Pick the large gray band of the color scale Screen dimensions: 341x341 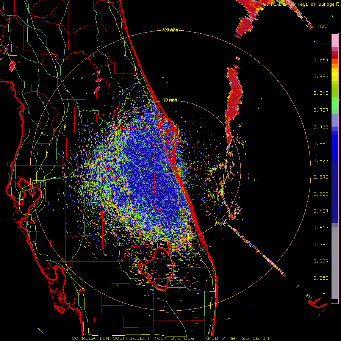(x=335, y=263)
